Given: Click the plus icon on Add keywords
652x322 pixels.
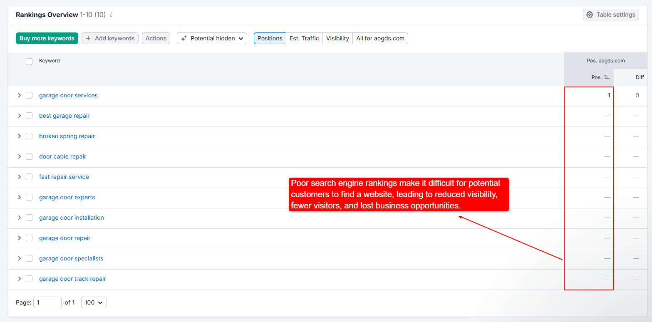Looking at the screenshot, I should [x=88, y=38].
